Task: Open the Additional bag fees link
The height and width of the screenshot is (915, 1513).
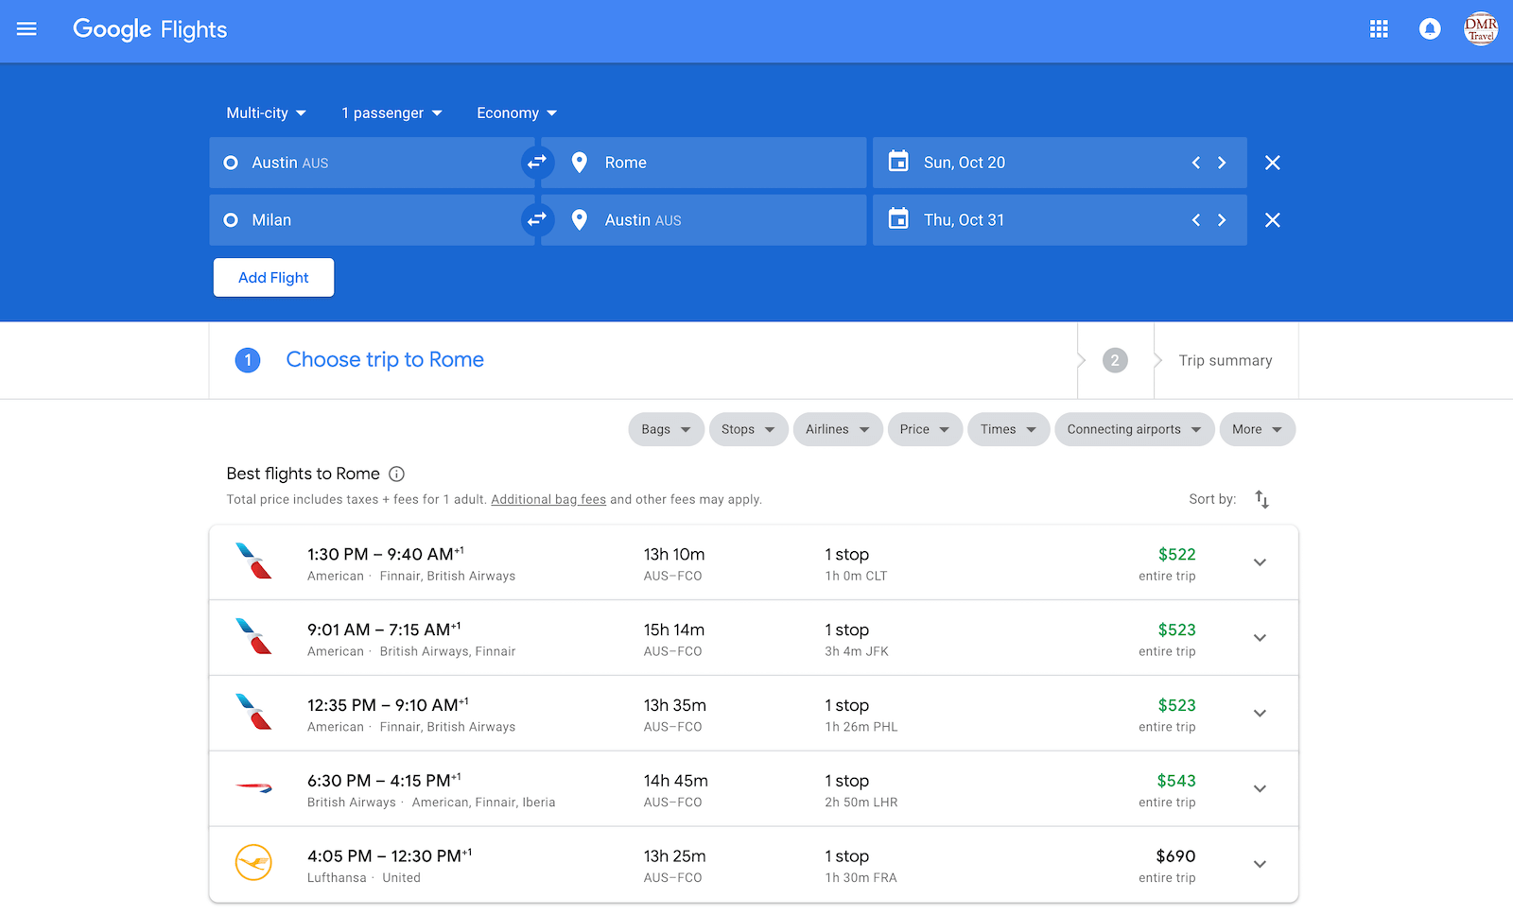Action: click(548, 499)
